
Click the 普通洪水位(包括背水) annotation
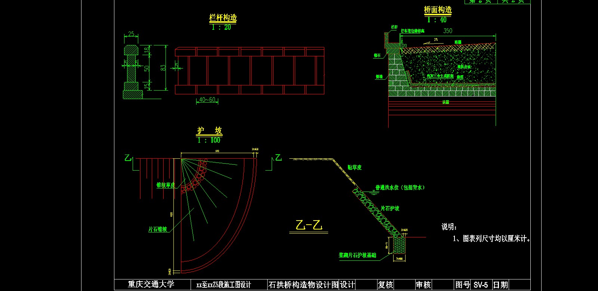(400, 187)
